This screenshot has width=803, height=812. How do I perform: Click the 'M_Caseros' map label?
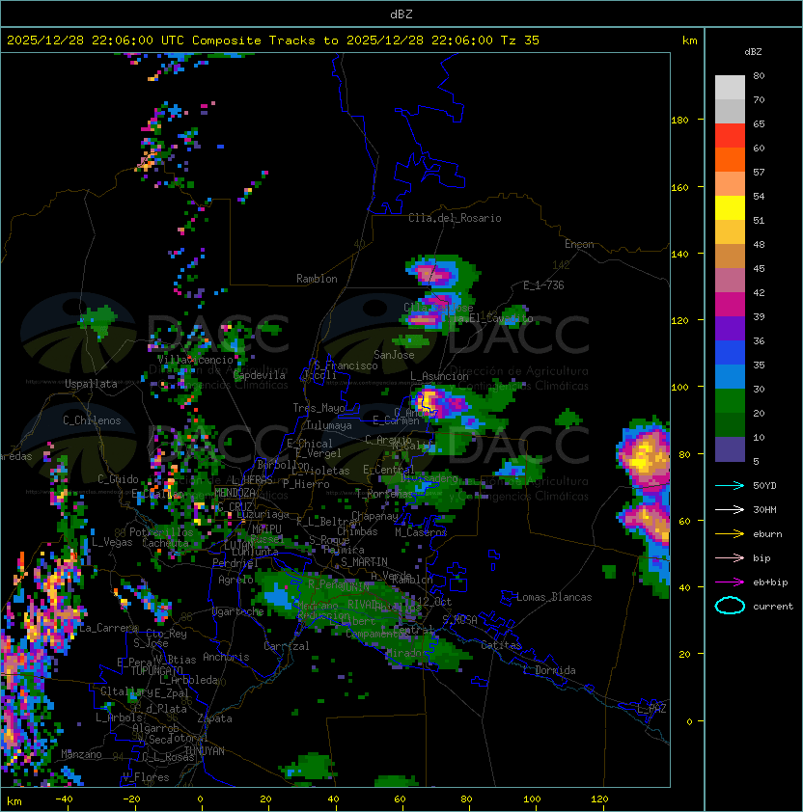(421, 532)
